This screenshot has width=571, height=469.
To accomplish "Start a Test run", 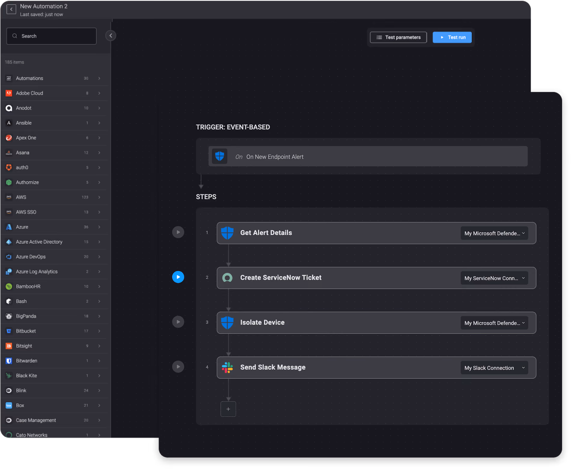I will pos(452,37).
